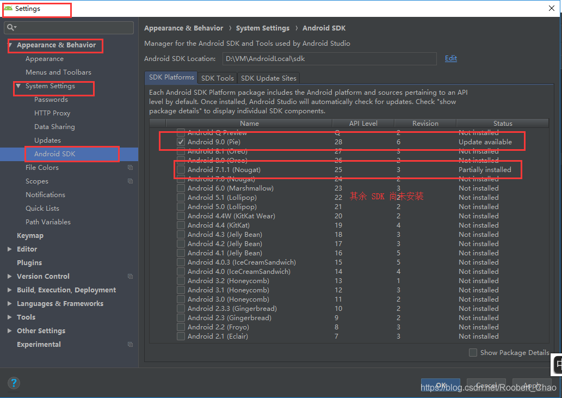Click Edit link for SDK location
The height and width of the screenshot is (398, 562).
tap(451, 58)
